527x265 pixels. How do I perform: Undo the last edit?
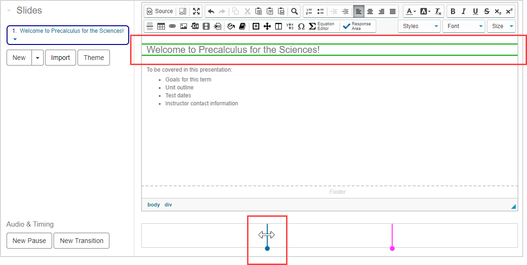coord(211,11)
